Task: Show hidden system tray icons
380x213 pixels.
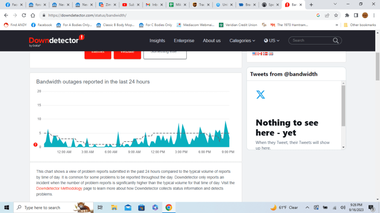Action: pos(307,207)
